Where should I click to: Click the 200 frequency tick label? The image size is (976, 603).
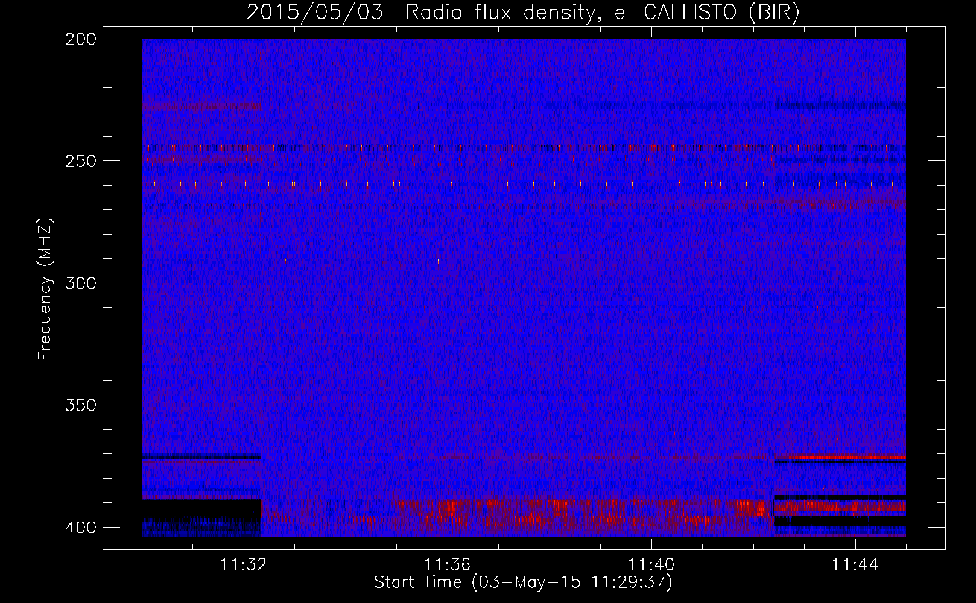coord(80,39)
